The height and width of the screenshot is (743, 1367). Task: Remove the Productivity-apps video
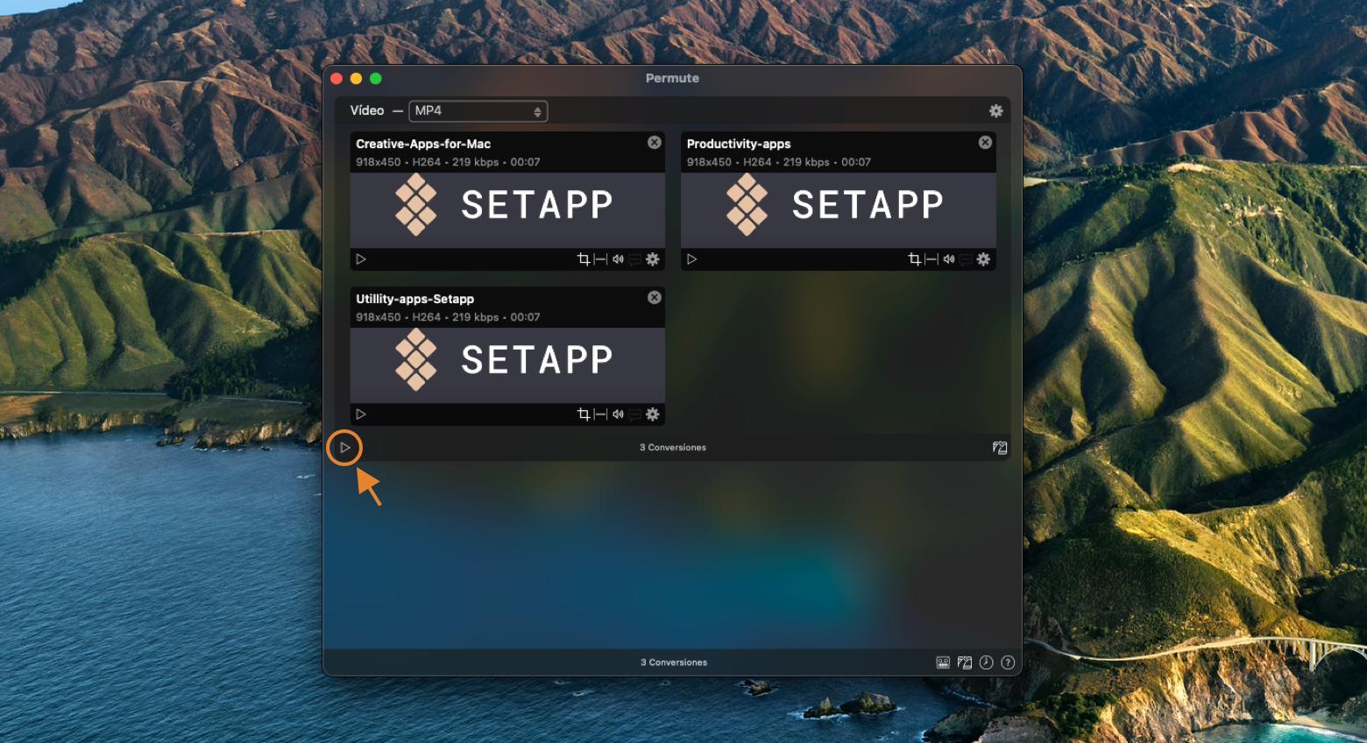point(986,143)
